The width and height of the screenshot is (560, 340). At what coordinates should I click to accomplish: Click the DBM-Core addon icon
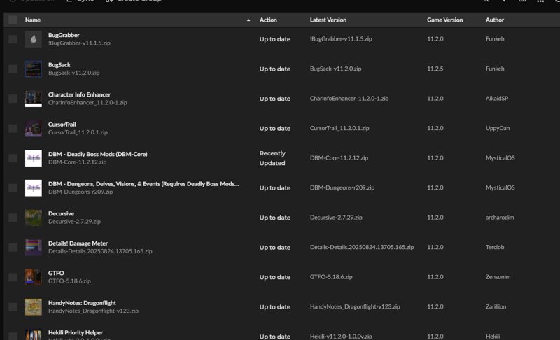pyautogui.click(x=33, y=158)
